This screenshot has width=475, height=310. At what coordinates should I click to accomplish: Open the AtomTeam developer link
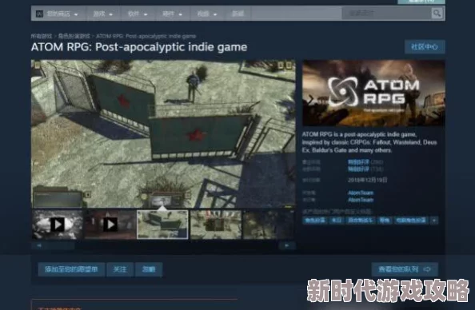361,193
